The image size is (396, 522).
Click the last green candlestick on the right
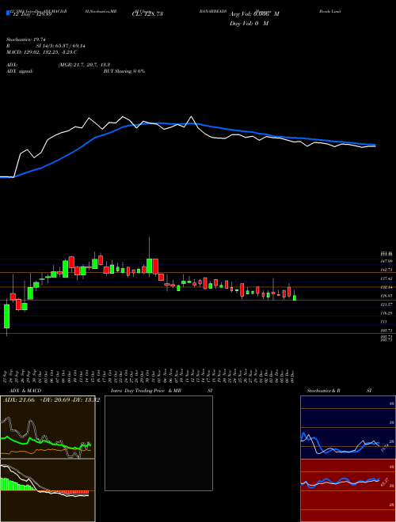pyautogui.click(x=295, y=297)
